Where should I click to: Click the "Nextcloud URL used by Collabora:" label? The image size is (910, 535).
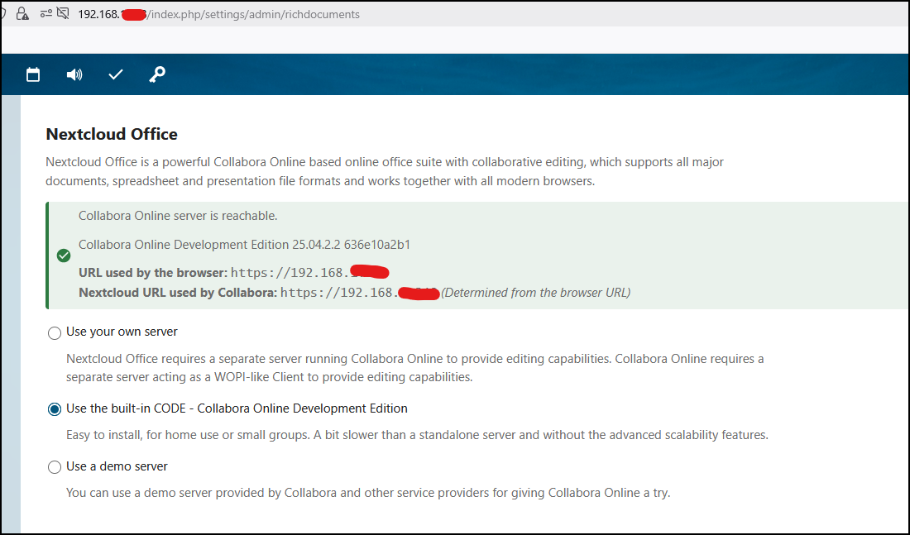pos(178,293)
